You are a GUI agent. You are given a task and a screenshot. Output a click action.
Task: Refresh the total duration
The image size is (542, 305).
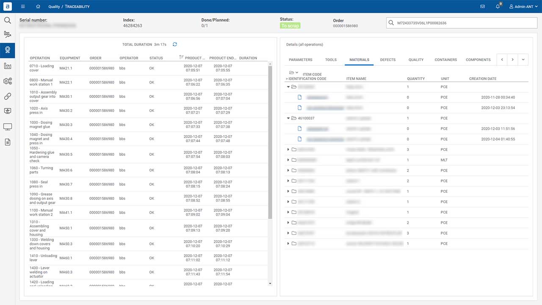click(x=175, y=44)
